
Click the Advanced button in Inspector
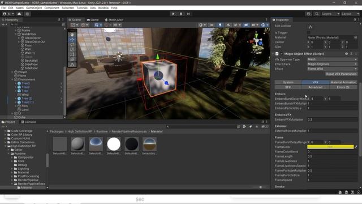(316, 87)
